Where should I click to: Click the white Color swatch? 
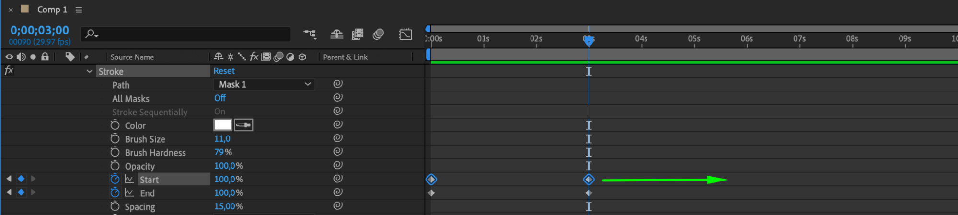[x=223, y=125]
